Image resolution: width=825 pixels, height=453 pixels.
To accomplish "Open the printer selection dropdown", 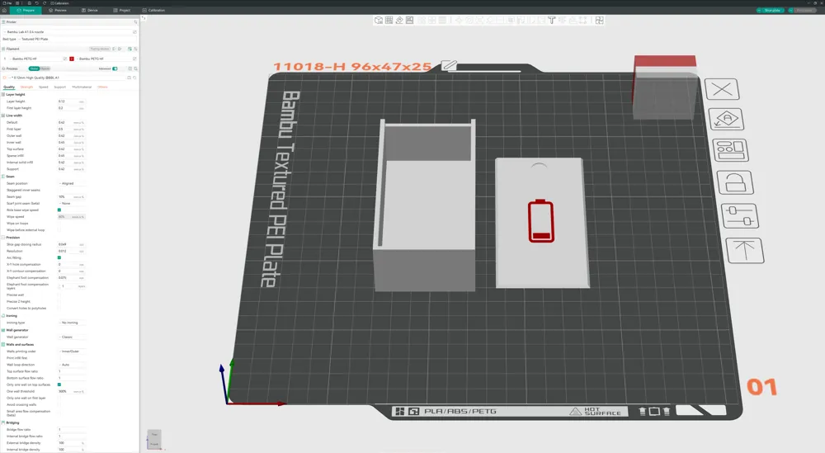I will (67, 32).
